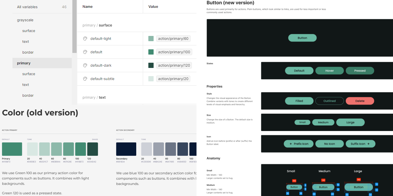The height and width of the screenshot is (196, 393).
Task: Click the Hover state button
Action: click(x=329, y=71)
